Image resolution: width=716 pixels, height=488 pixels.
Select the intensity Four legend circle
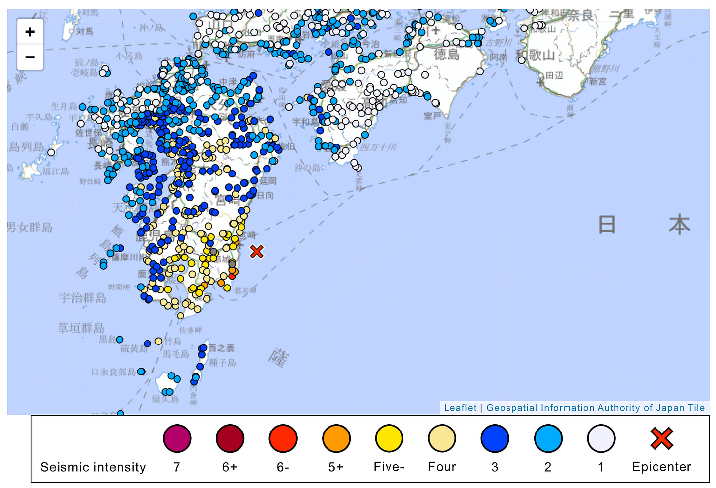442,438
